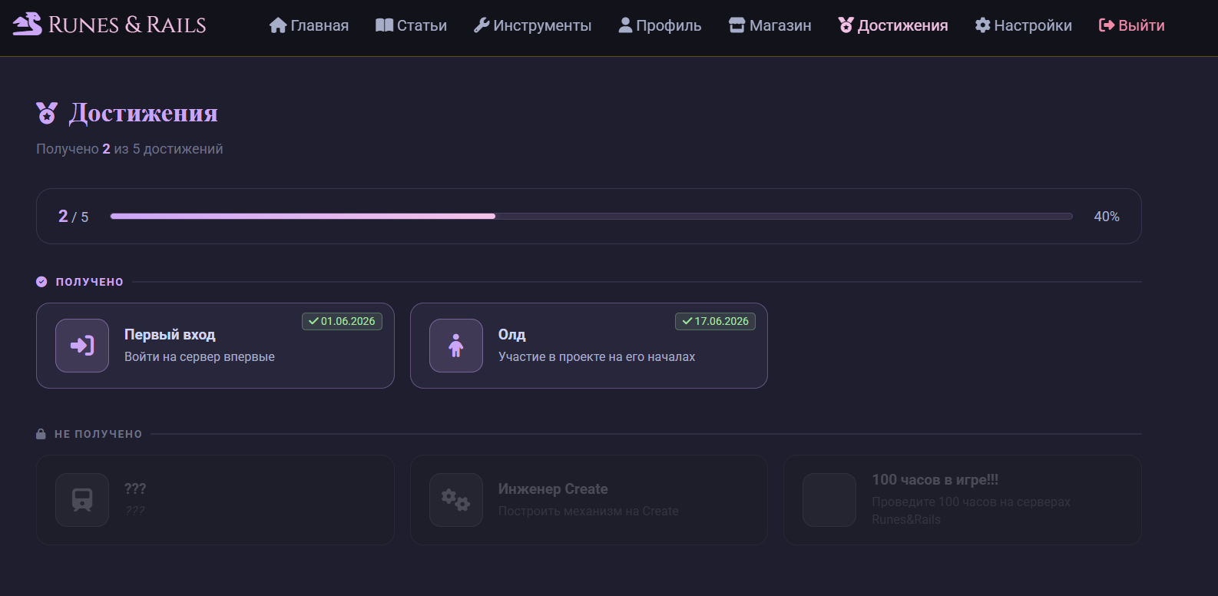Click the user icon beside Профиль
The height and width of the screenshot is (596, 1218).
(x=625, y=25)
